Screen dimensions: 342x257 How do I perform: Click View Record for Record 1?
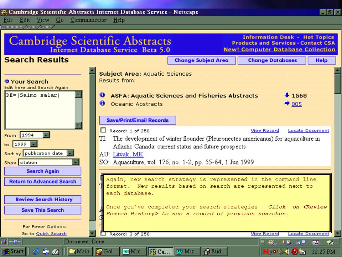point(265,131)
